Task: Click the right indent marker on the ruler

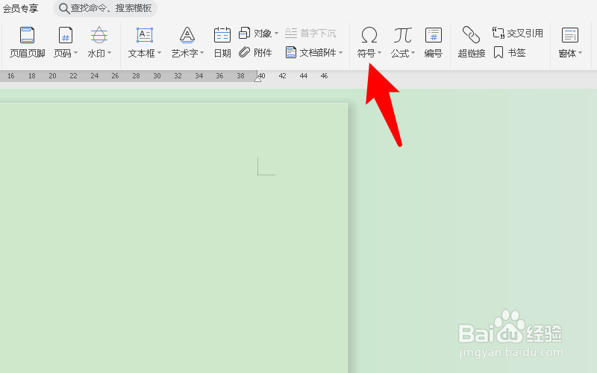Action: point(257,79)
